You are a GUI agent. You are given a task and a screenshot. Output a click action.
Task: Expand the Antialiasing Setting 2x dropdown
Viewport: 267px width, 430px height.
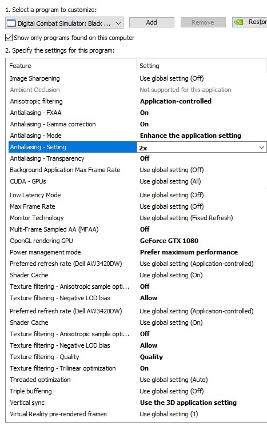point(262,148)
